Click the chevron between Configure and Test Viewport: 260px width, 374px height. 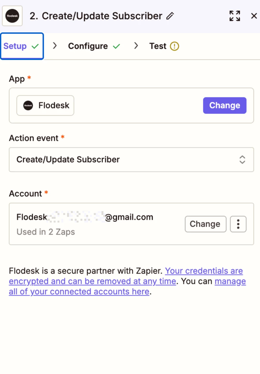[x=136, y=46]
